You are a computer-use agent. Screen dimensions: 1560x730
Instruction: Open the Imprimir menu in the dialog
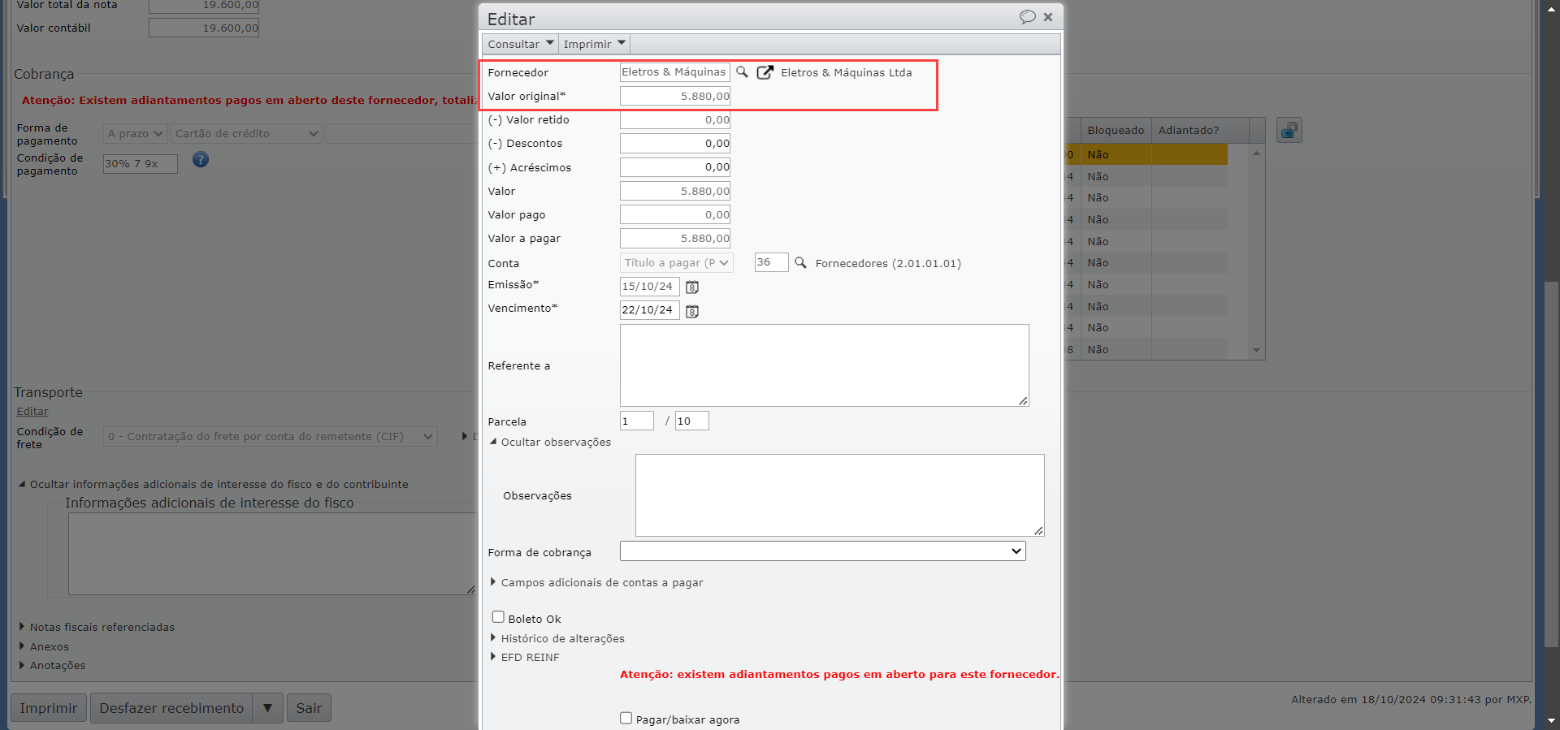pyautogui.click(x=594, y=44)
